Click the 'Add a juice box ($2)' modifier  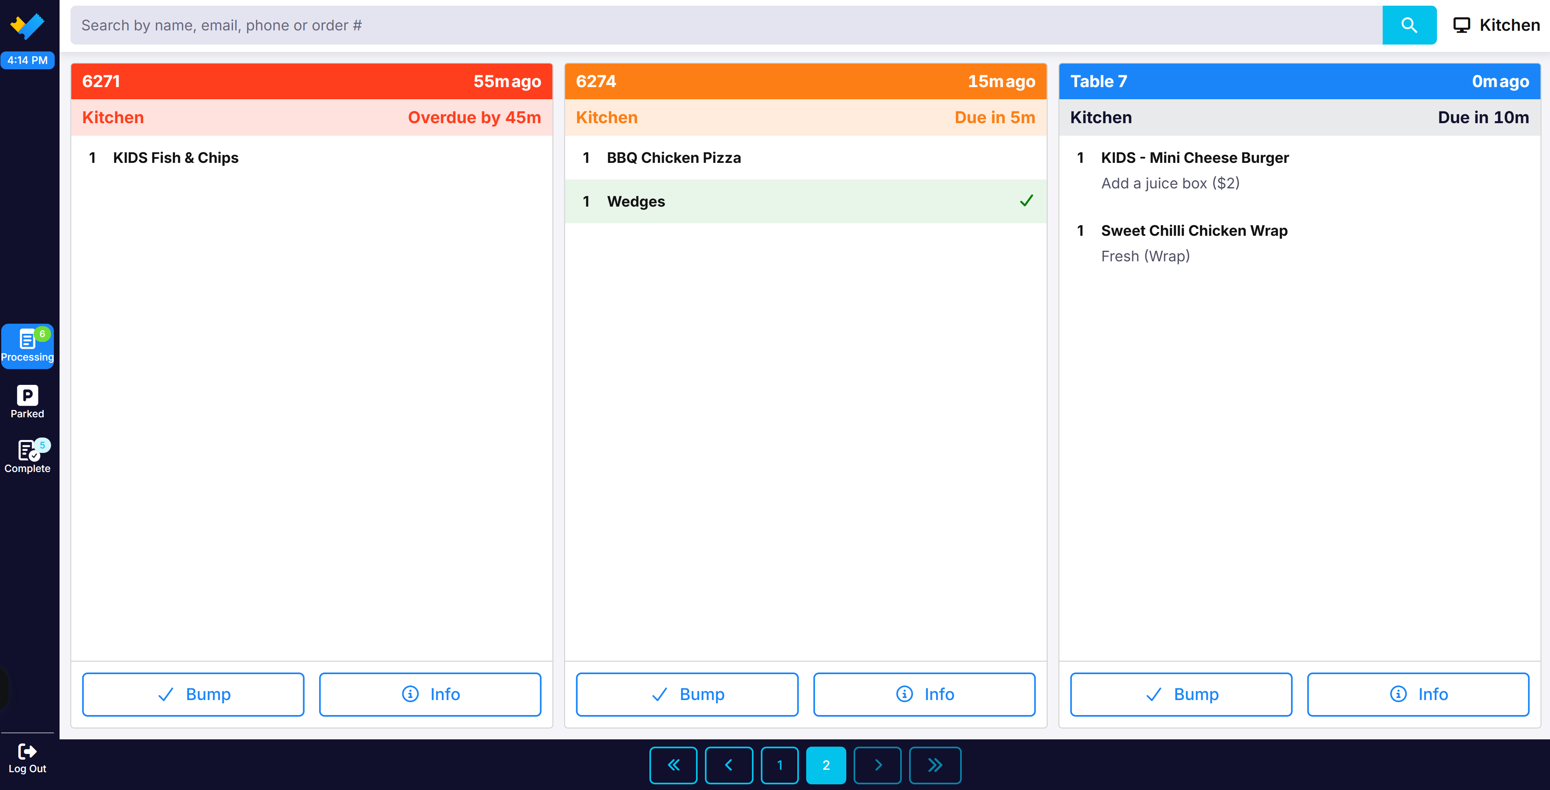(x=1170, y=184)
